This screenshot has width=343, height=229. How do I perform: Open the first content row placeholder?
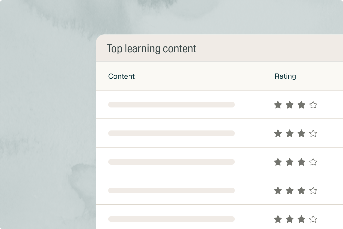pyautogui.click(x=171, y=105)
